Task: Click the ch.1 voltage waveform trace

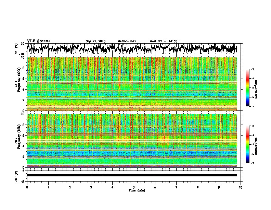Action: tap(132, 48)
